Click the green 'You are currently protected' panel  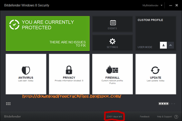(x=48, y=33)
